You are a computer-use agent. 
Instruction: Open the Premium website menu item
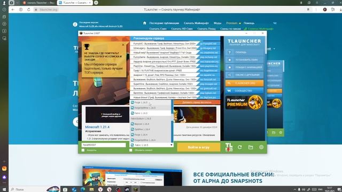click(231, 23)
